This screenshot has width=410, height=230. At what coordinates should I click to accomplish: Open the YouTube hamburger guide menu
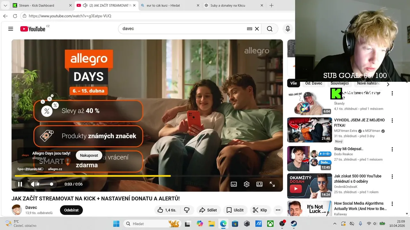coord(11,29)
